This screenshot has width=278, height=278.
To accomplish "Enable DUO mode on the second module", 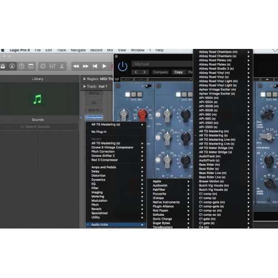I will coord(185,95).
